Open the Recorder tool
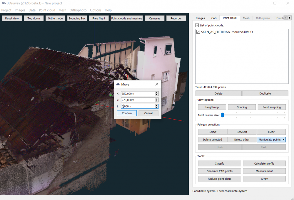The height and width of the screenshot is (200, 294). click(176, 18)
